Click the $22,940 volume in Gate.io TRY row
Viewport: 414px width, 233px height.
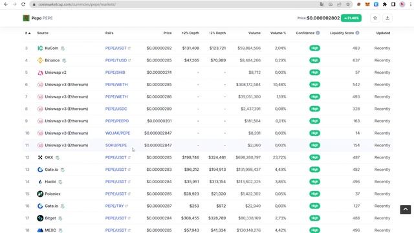point(253,206)
